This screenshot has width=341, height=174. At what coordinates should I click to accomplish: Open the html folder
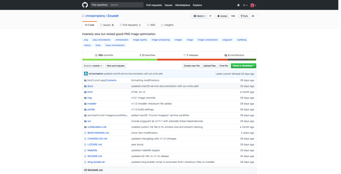90,92
